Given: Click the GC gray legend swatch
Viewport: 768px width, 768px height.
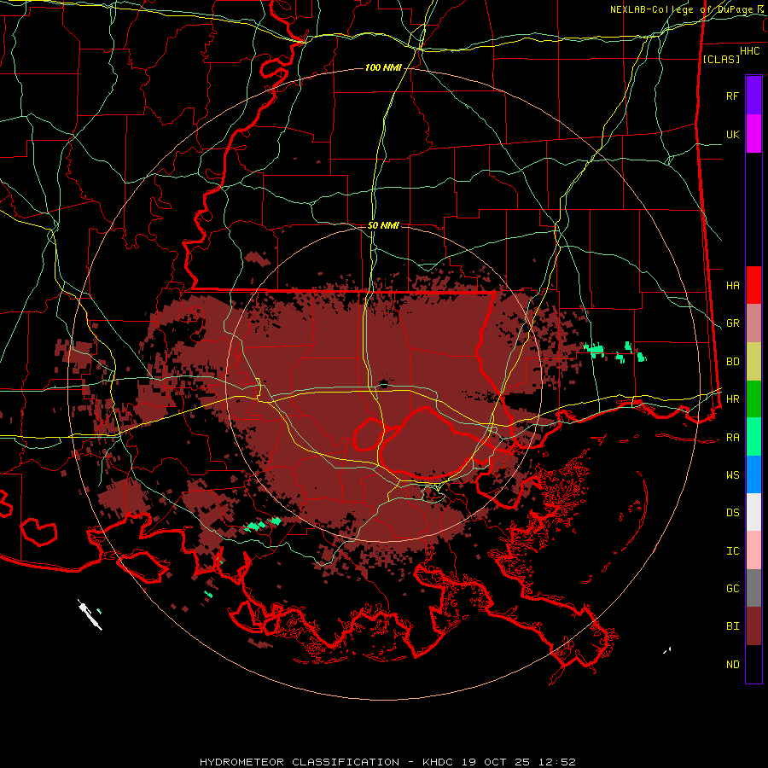Looking at the screenshot, I should 753,588.
